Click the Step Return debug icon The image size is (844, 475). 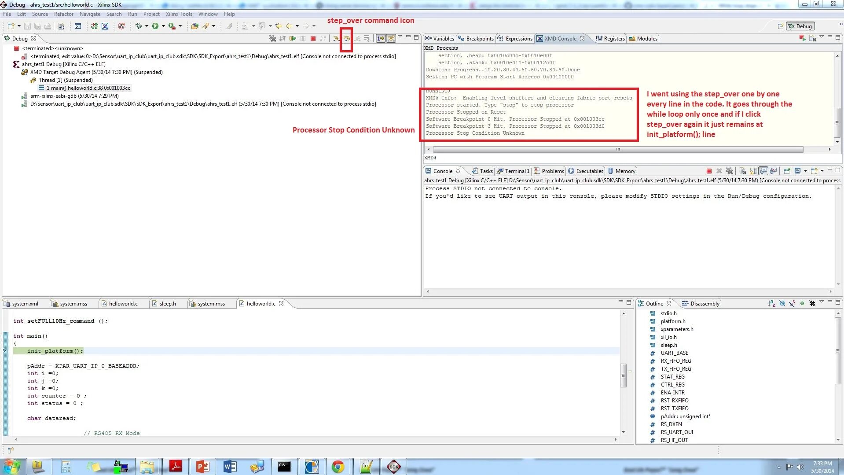[357, 39]
